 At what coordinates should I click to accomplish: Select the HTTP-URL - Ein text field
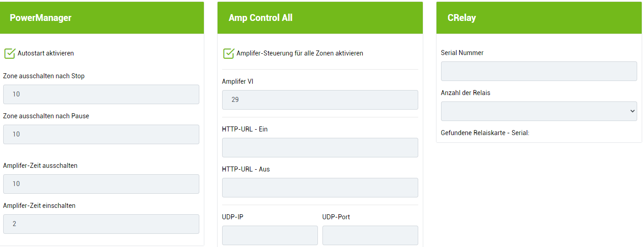(320, 147)
